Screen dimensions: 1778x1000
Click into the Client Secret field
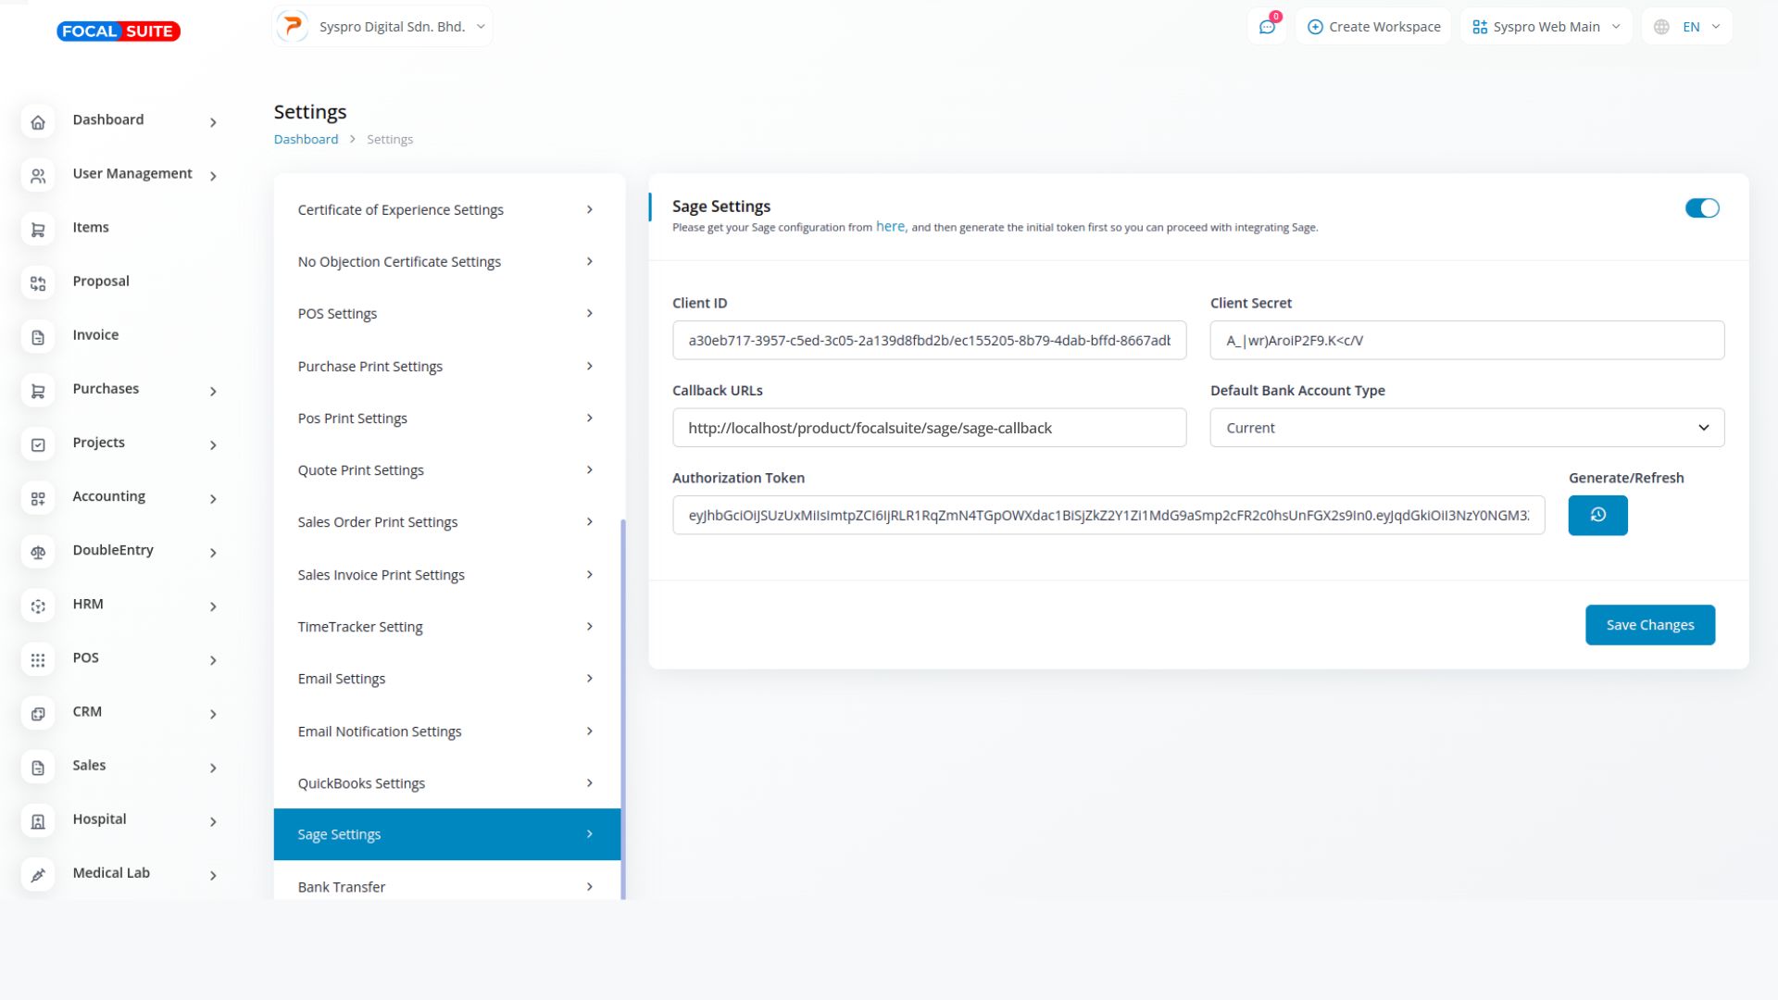point(1467,341)
